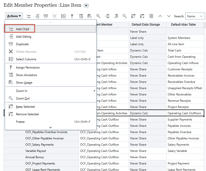Click the Duplicate toolbar icon

coord(46,16)
